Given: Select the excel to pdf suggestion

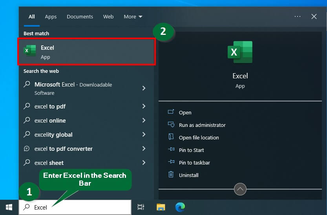Looking at the screenshot, I should click(86, 107).
